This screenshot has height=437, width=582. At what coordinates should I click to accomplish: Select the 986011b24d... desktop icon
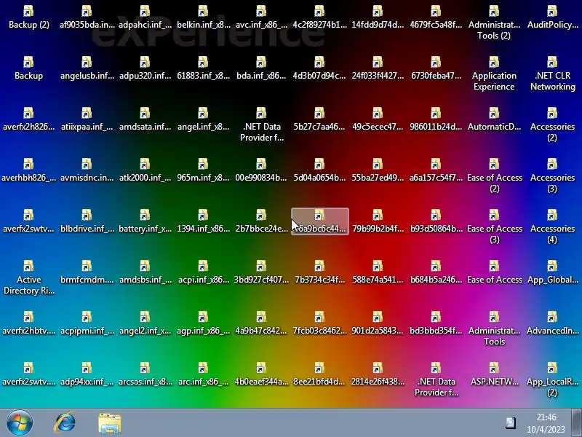(436, 119)
